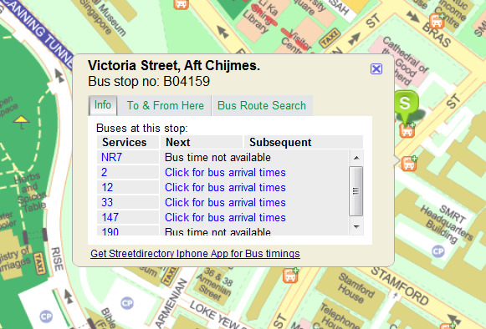Switch to the Info tab
The width and height of the screenshot is (486, 329).
click(103, 105)
